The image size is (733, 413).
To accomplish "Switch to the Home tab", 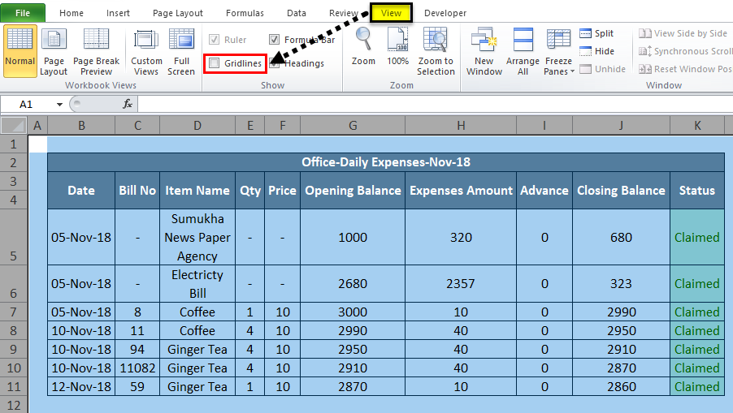I will coord(72,13).
